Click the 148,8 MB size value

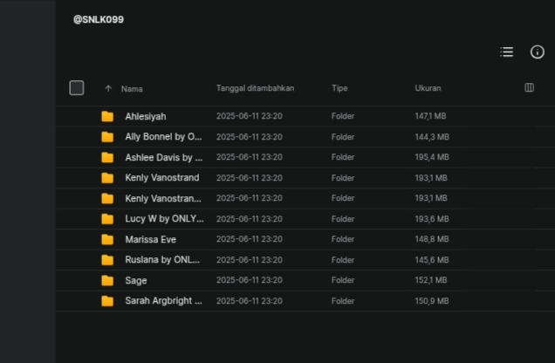432,239
